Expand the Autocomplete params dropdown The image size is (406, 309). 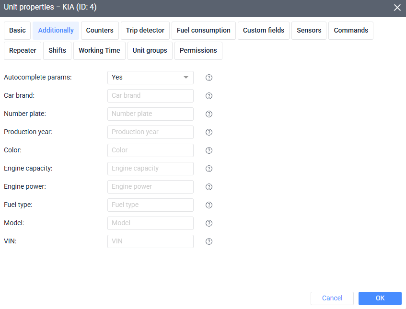[x=150, y=78]
